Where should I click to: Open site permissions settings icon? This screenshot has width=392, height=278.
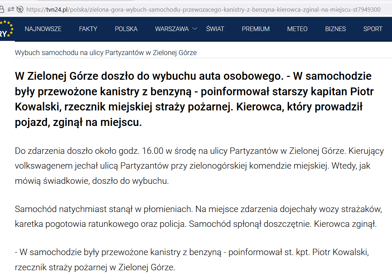(x=11, y=10)
